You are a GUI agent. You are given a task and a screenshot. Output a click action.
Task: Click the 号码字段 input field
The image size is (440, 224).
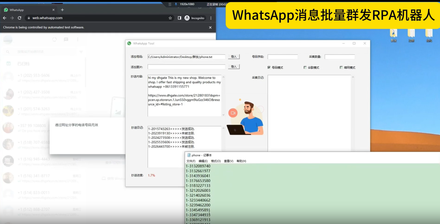[282, 57]
